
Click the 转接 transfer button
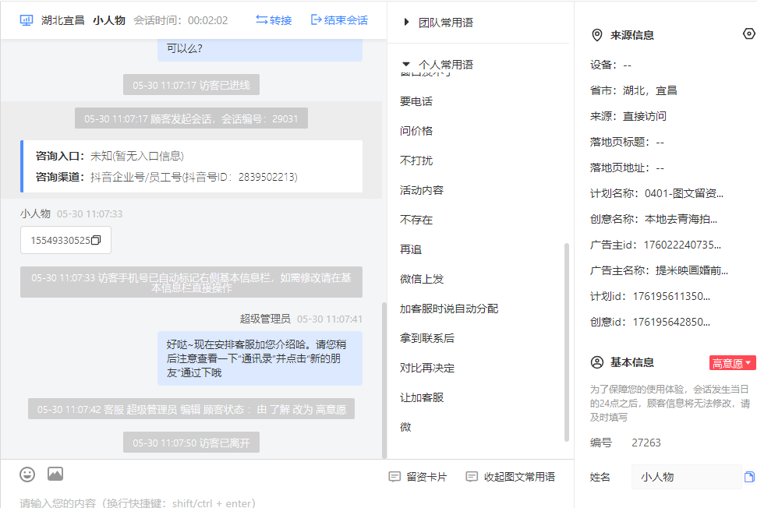click(x=274, y=20)
